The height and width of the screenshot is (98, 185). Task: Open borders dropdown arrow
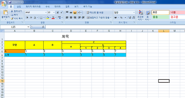44,18
